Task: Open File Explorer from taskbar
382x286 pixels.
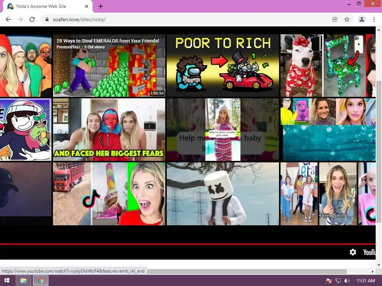Action: coord(24,281)
